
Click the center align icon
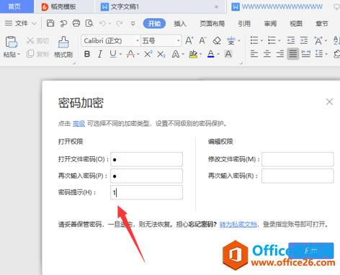pos(267,54)
